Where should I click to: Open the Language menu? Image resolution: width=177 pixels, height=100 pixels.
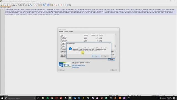(x=23, y=3)
